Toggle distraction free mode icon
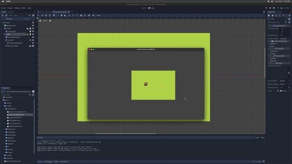 tap(264, 12)
